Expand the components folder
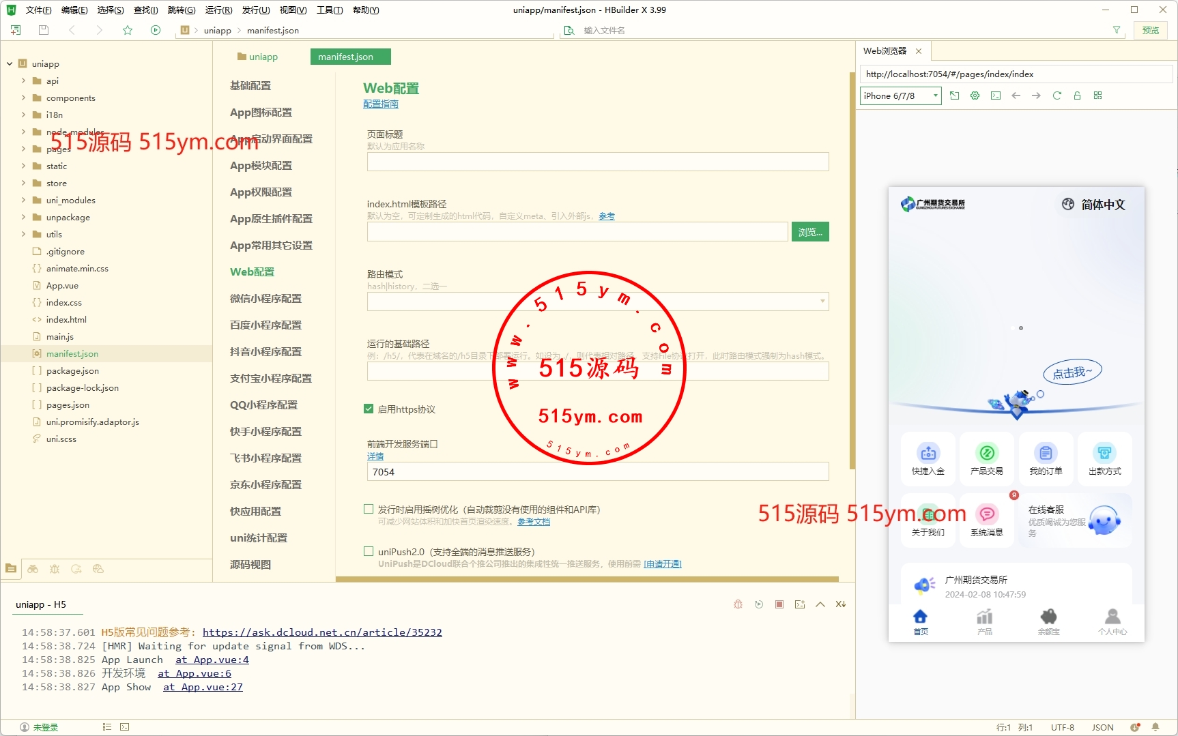This screenshot has width=1178, height=736. point(24,98)
